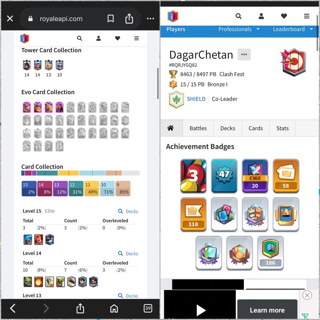Open user profile icon in right panel

[x=261, y=16]
